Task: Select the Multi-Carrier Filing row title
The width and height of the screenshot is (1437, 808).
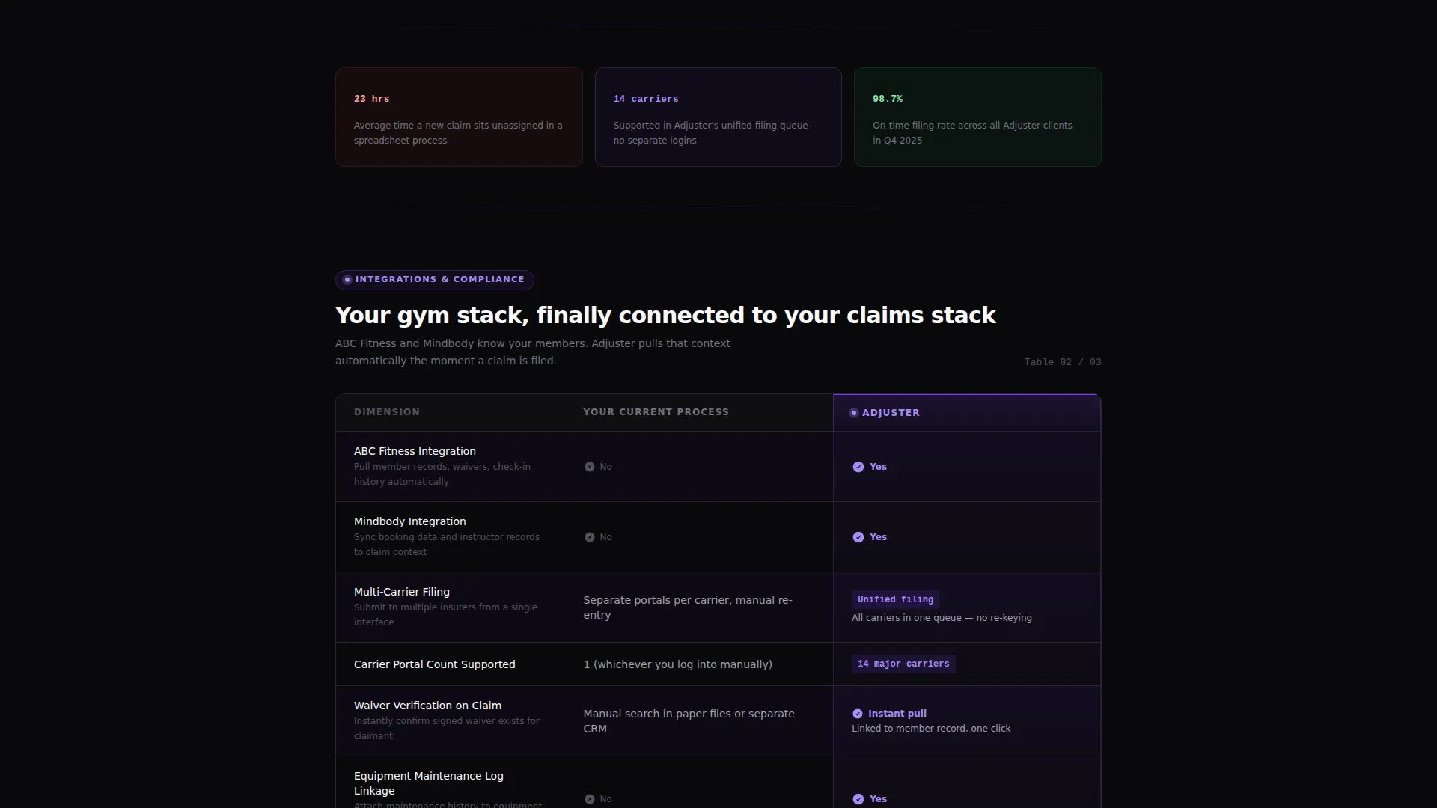Action: pos(402,592)
